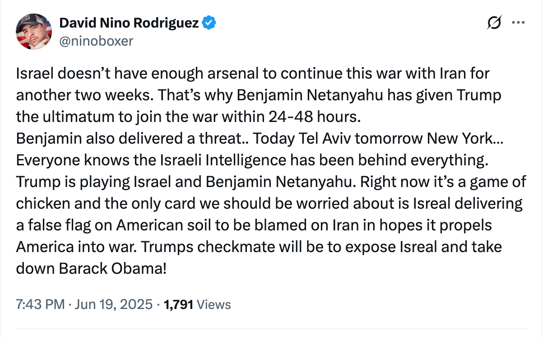
Task: Click the blue verified checkmark badge
Action: click(209, 23)
